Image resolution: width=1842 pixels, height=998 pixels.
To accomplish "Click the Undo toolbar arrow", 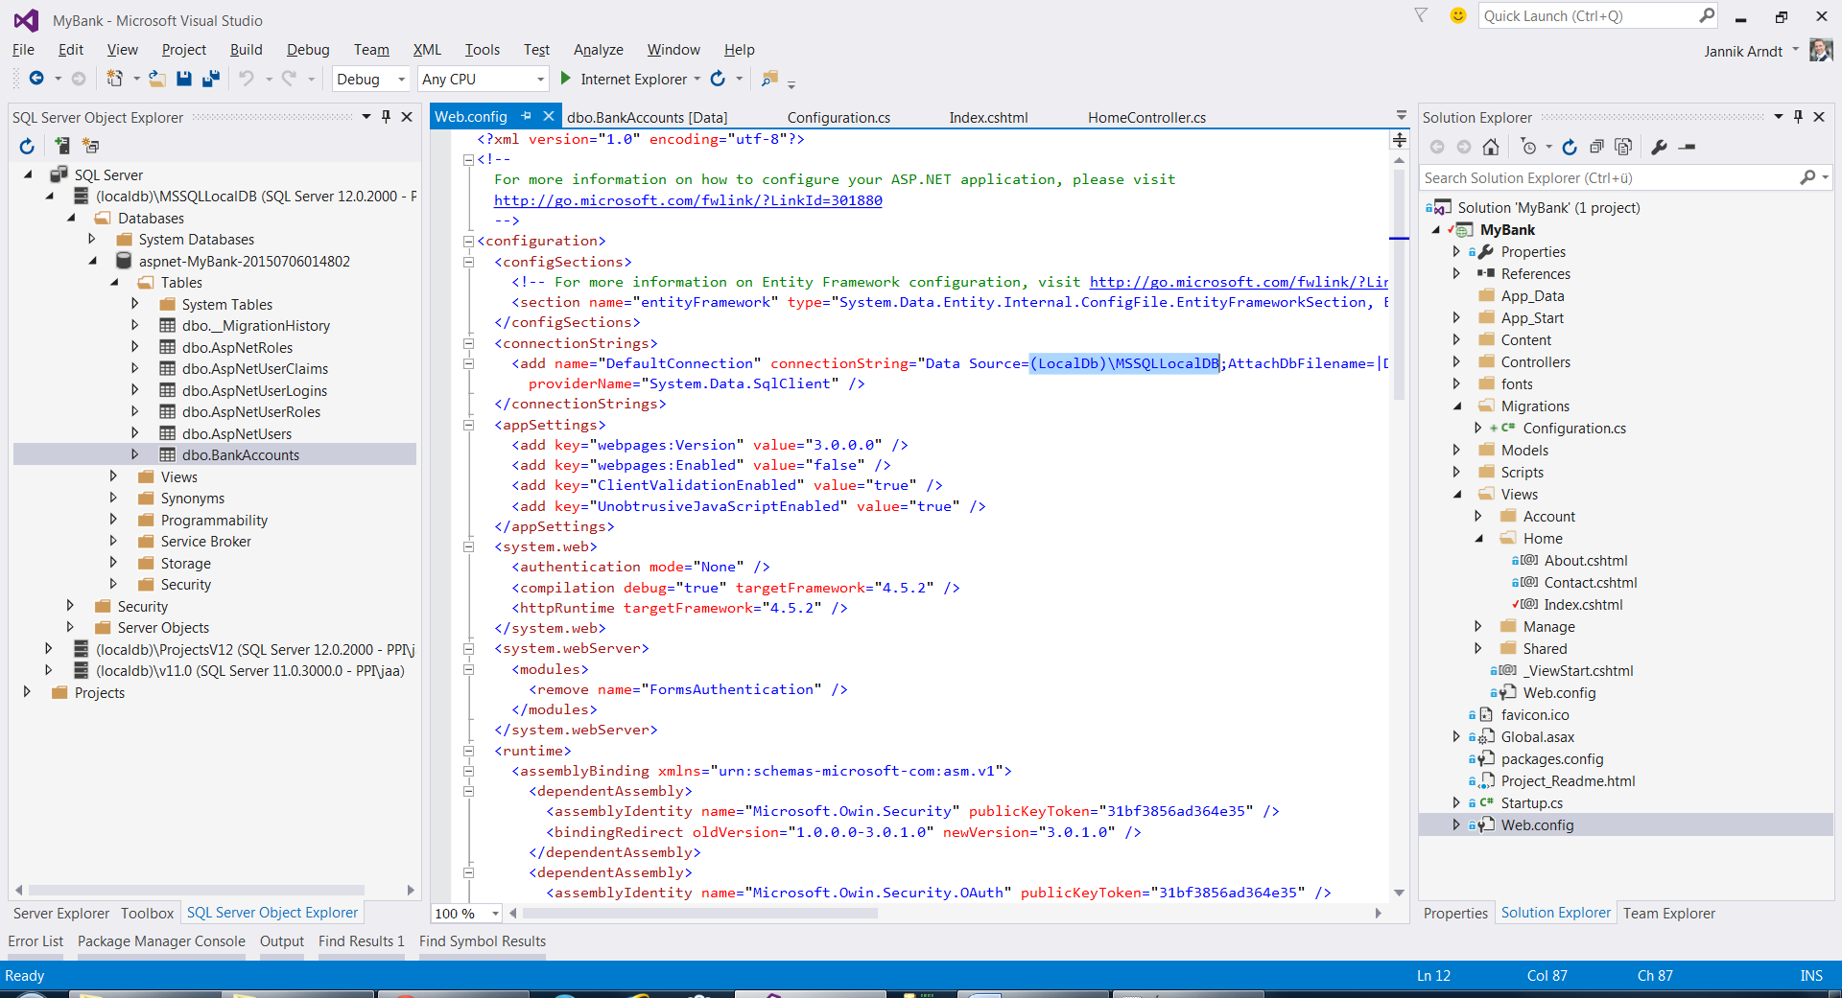I will [247, 79].
